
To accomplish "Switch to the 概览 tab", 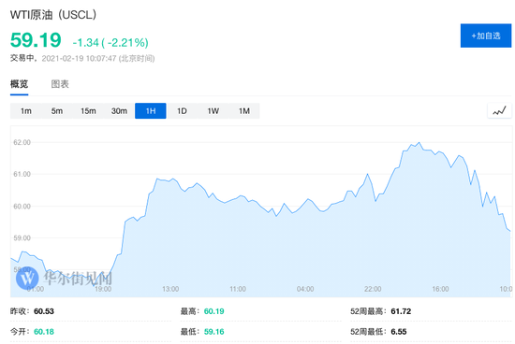I will [x=19, y=84].
